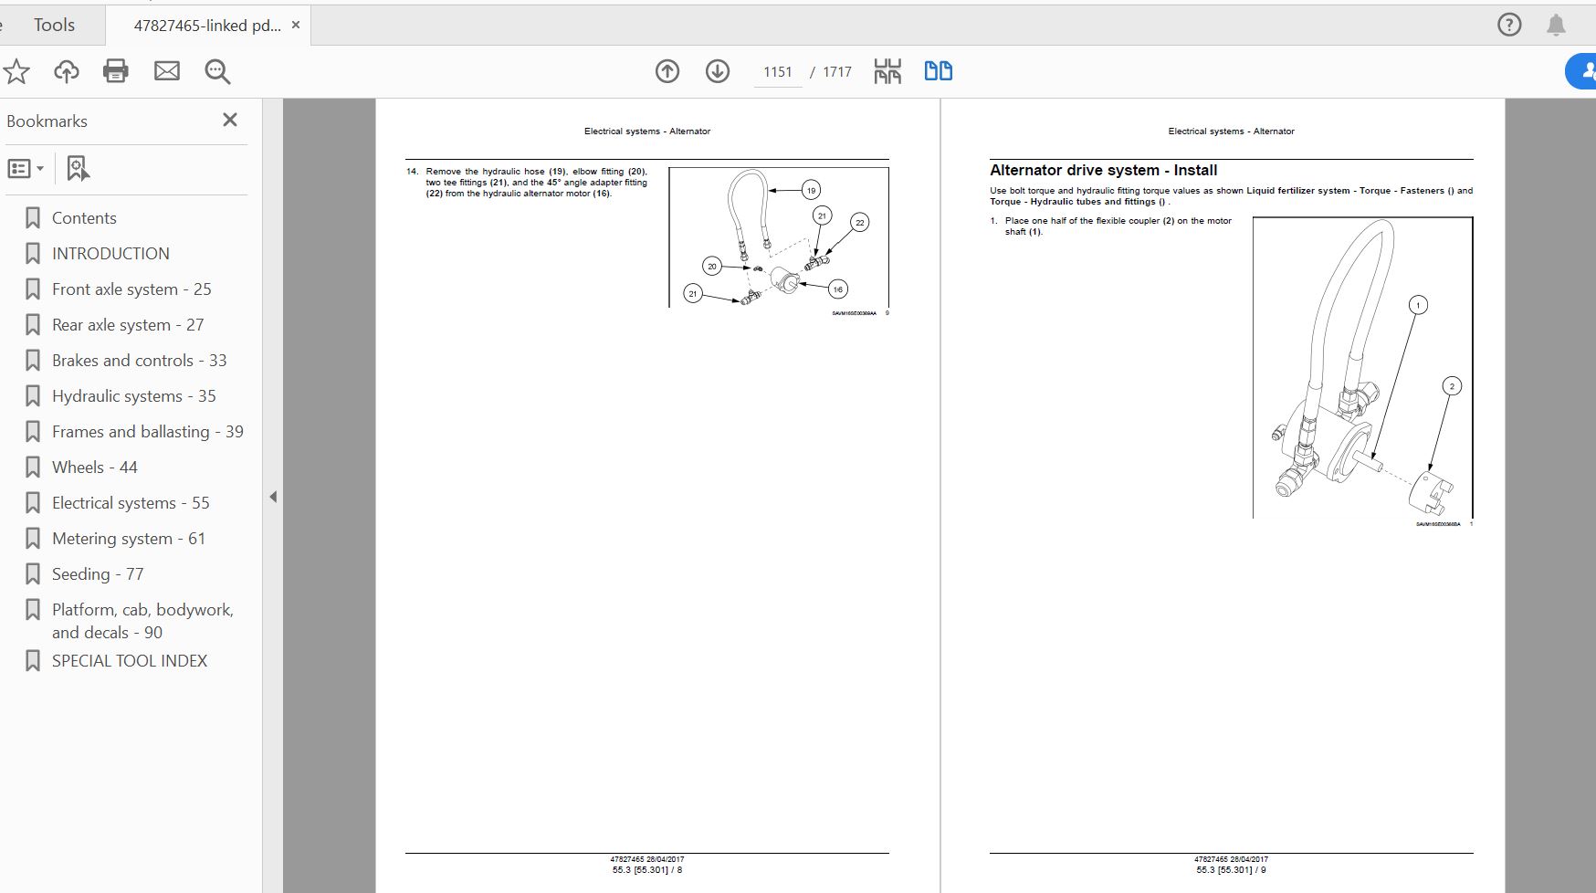This screenshot has width=1596, height=893.
Task: Click the bookmark icon beside Brakes and controls
Action: tap(33, 360)
